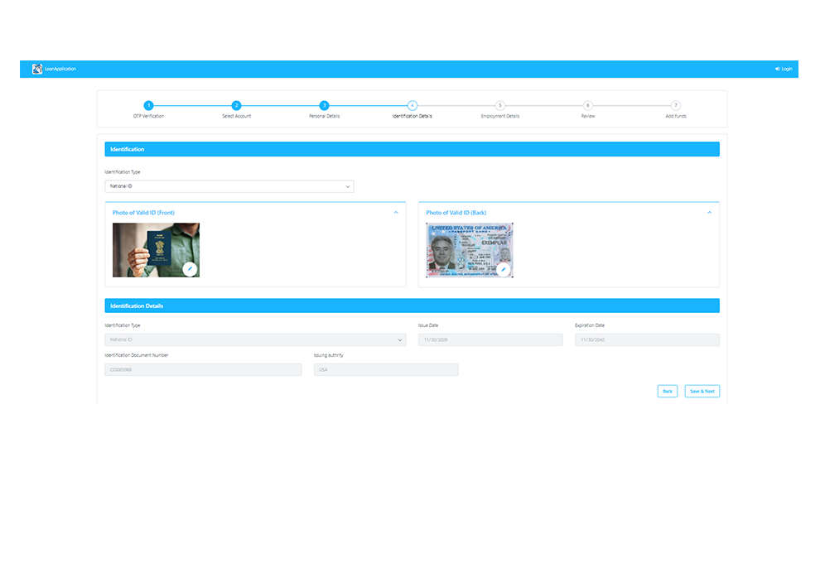Select step 6 Review circle
This screenshot has width=820, height=563.
coord(587,106)
